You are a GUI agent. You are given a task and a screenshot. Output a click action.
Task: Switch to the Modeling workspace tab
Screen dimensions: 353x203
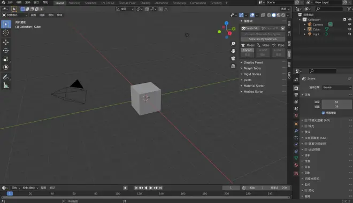(x=75, y=3)
